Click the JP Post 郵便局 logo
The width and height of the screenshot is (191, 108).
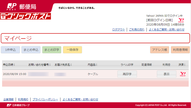(22, 7)
